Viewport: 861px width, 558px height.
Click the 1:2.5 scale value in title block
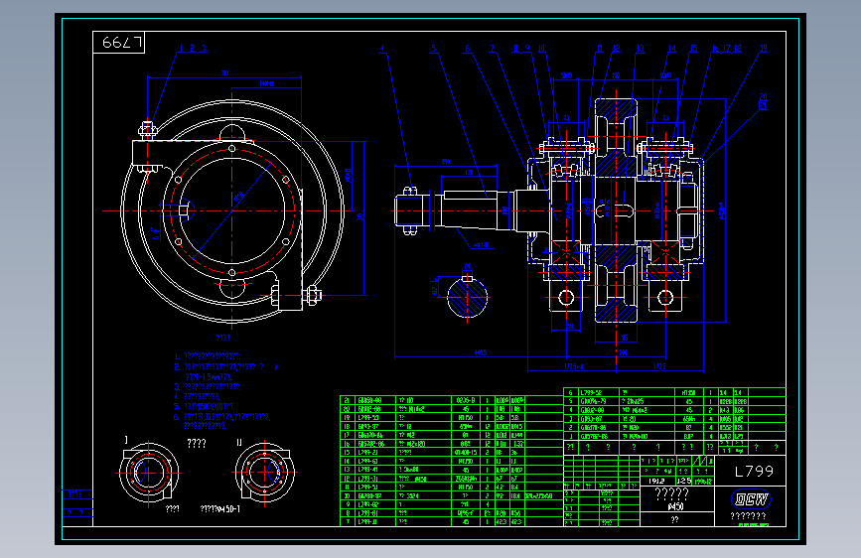[684, 481]
